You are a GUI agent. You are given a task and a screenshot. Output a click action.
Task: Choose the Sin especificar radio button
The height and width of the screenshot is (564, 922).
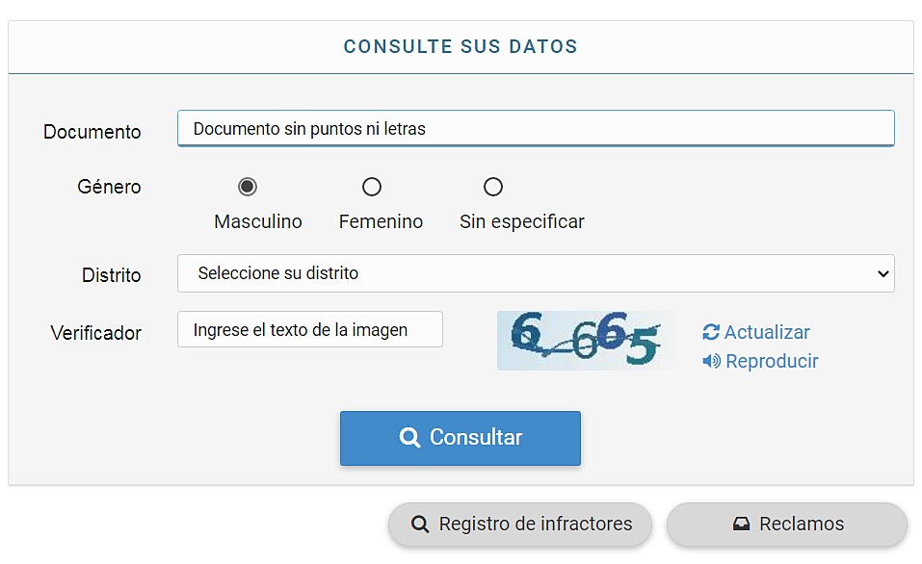493,187
